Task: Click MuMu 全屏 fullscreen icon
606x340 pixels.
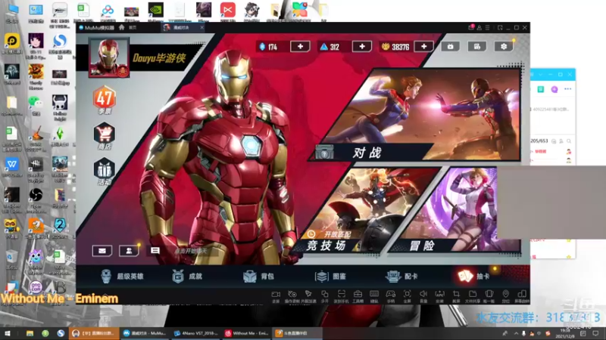Action: click(x=408, y=296)
